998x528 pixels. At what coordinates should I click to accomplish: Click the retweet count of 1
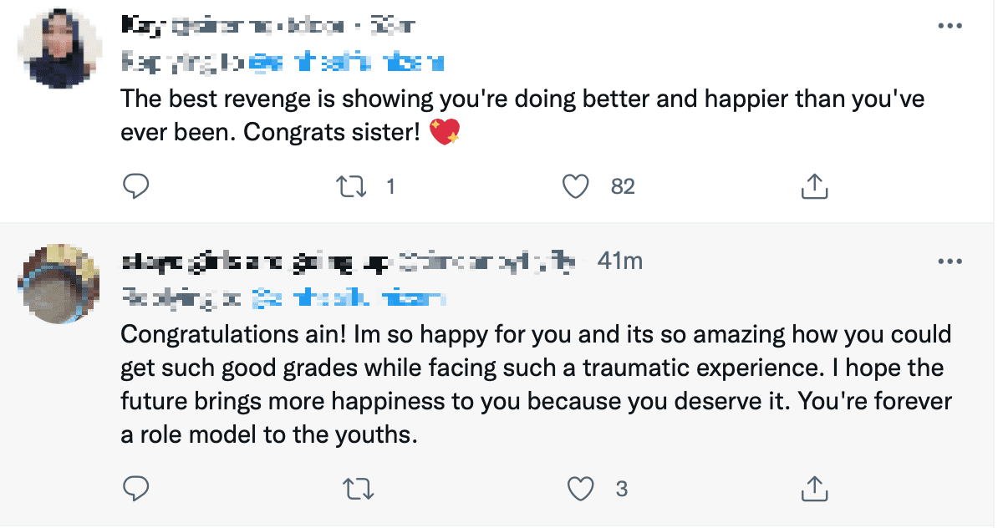click(x=390, y=186)
